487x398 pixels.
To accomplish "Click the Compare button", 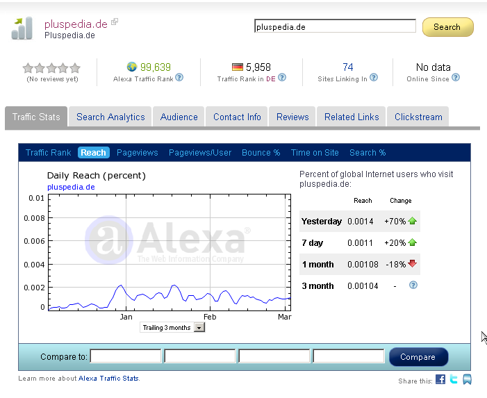I will 418,357.
